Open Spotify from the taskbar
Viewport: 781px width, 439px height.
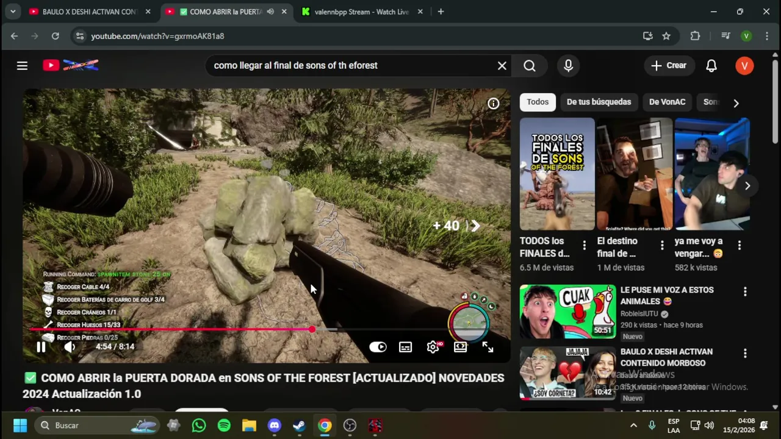click(x=224, y=425)
